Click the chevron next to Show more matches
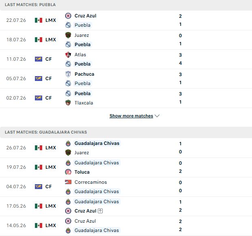The width and height of the screenshot is (252, 236). 157,116
